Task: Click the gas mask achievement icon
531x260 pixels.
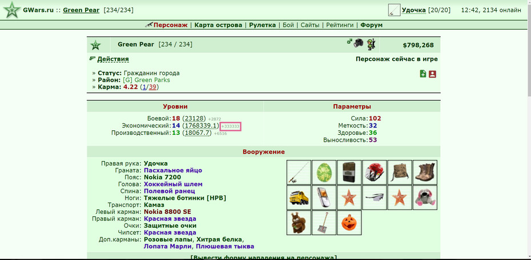Action: (359, 43)
